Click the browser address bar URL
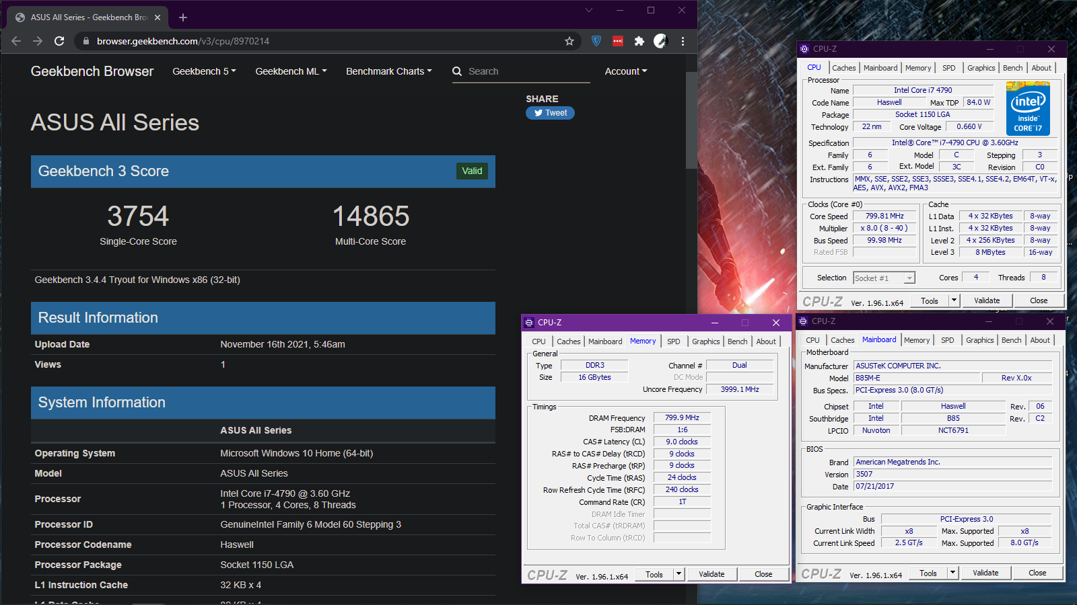This screenshot has height=605, width=1077. [x=183, y=41]
